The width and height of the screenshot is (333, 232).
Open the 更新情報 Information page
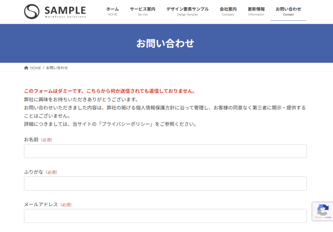click(x=256, y=11)
